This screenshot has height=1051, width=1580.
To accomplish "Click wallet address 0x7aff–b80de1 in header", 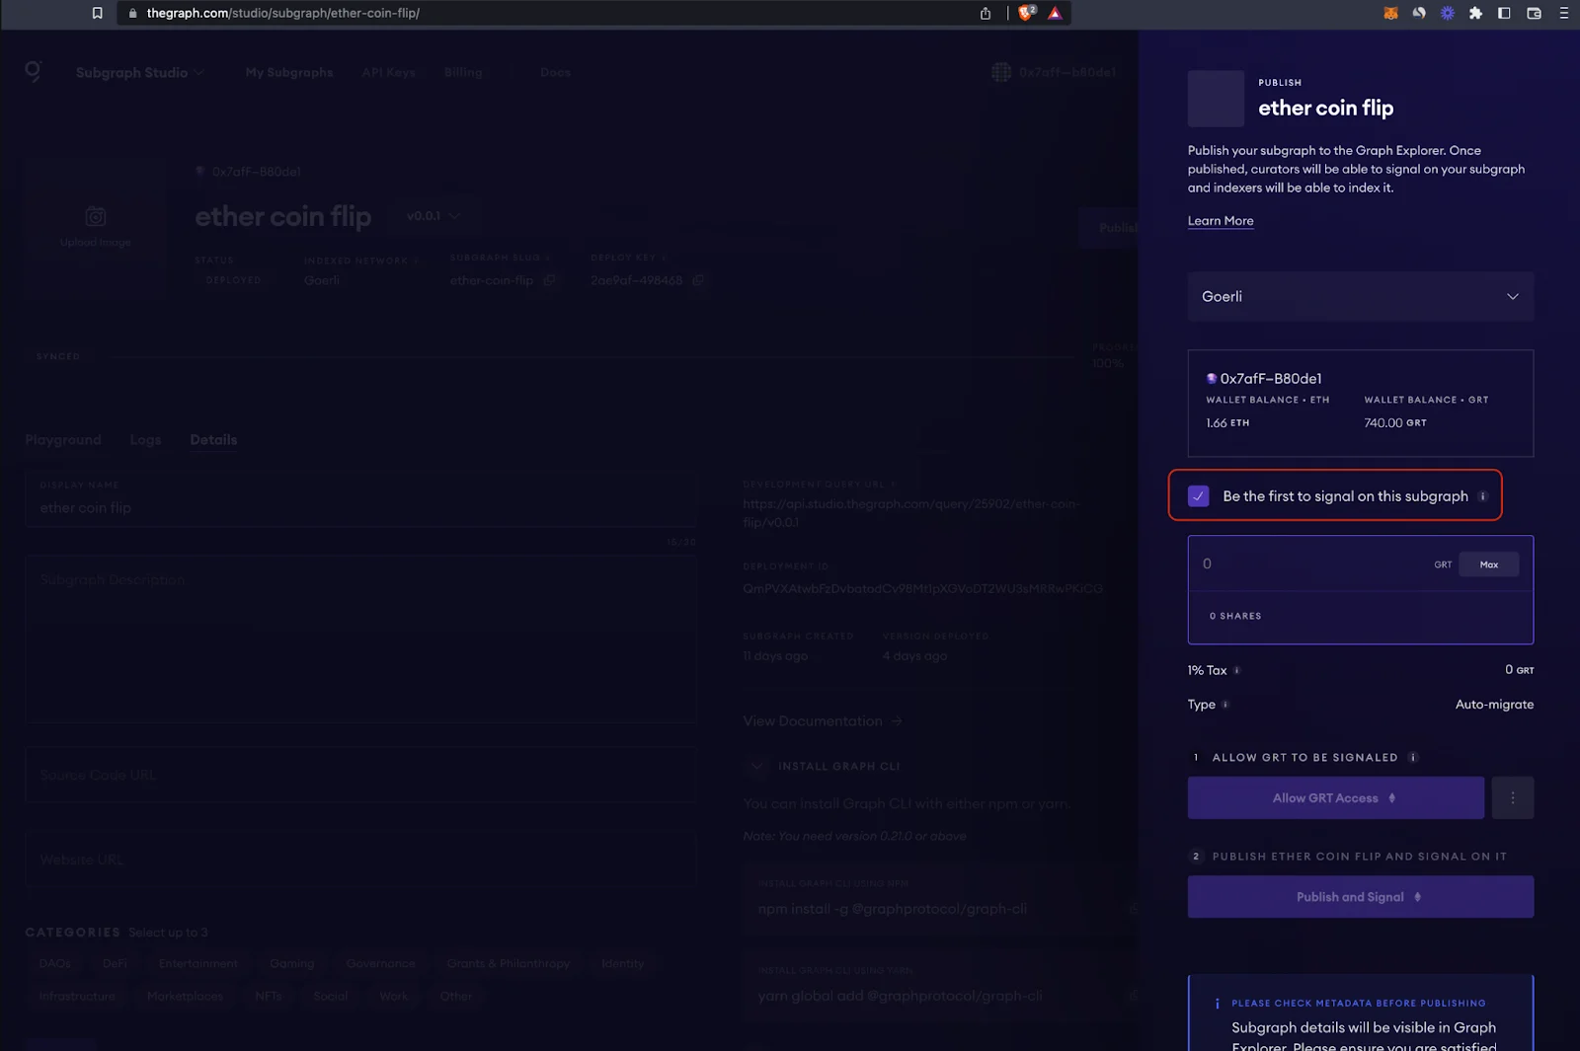I will (x=1066, y=72).
